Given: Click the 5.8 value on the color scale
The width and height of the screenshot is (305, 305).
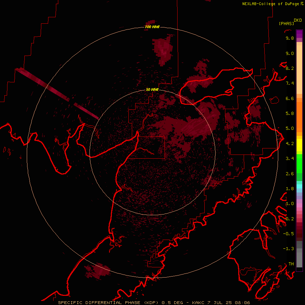Looking at the screenshot, I should pos(290,113).
